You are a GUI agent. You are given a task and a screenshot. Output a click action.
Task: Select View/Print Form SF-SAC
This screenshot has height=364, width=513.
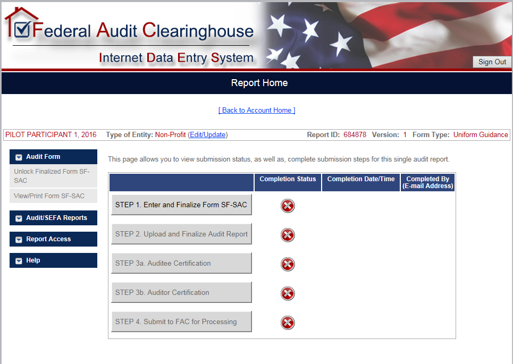tap(53, 196)
